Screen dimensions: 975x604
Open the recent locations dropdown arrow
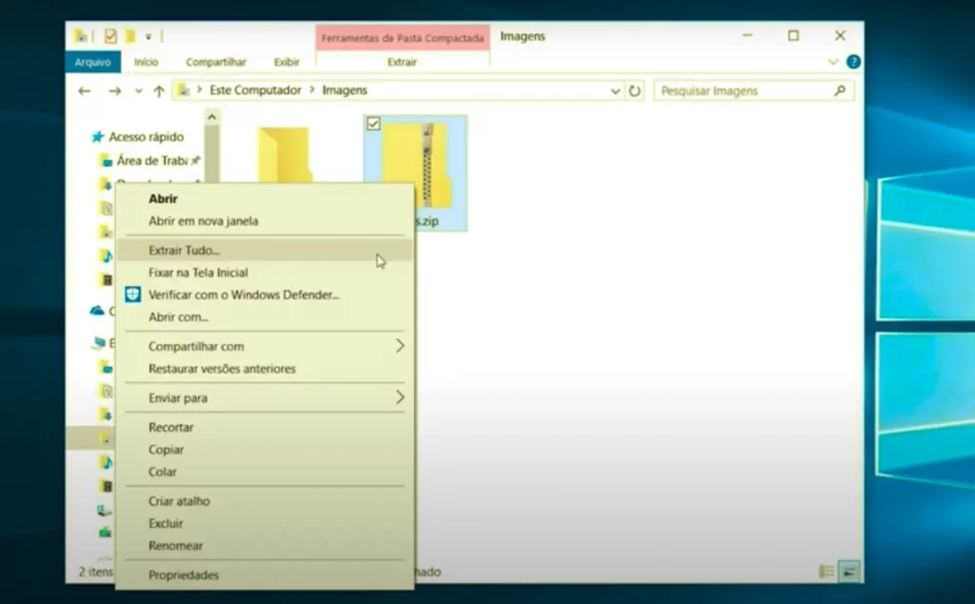[139, 91]
